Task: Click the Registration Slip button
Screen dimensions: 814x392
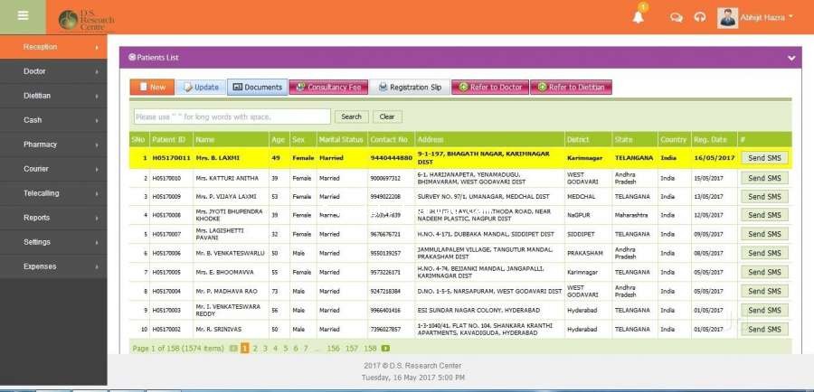Action: click(x=409, y=88)
